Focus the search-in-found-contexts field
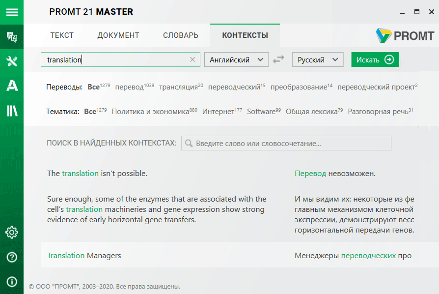 tap(286, 143)
